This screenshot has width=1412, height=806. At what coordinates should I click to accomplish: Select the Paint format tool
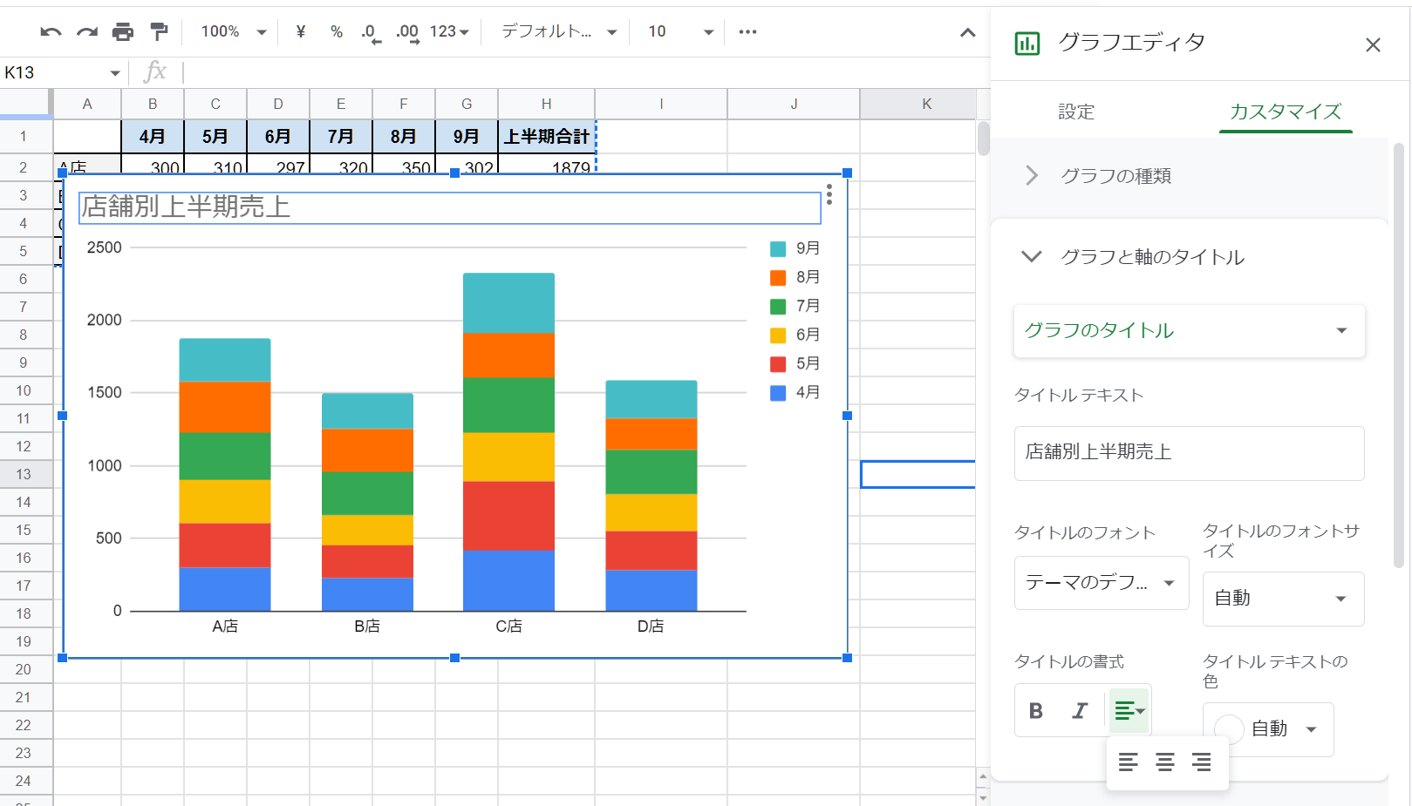click(x=158, y=31)
